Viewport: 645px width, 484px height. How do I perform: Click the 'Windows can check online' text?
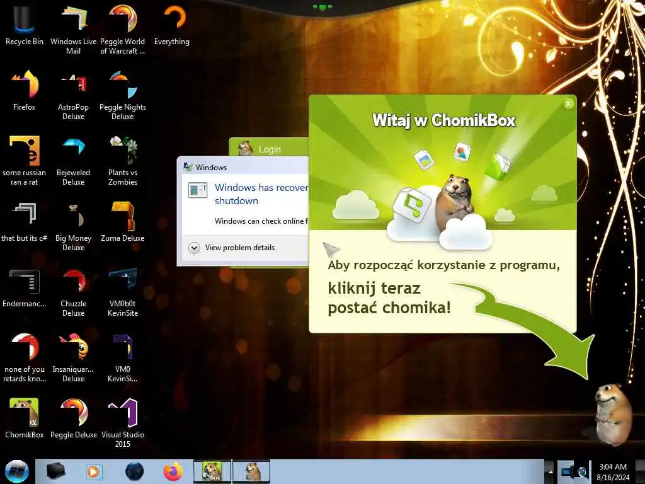(261, 221)
